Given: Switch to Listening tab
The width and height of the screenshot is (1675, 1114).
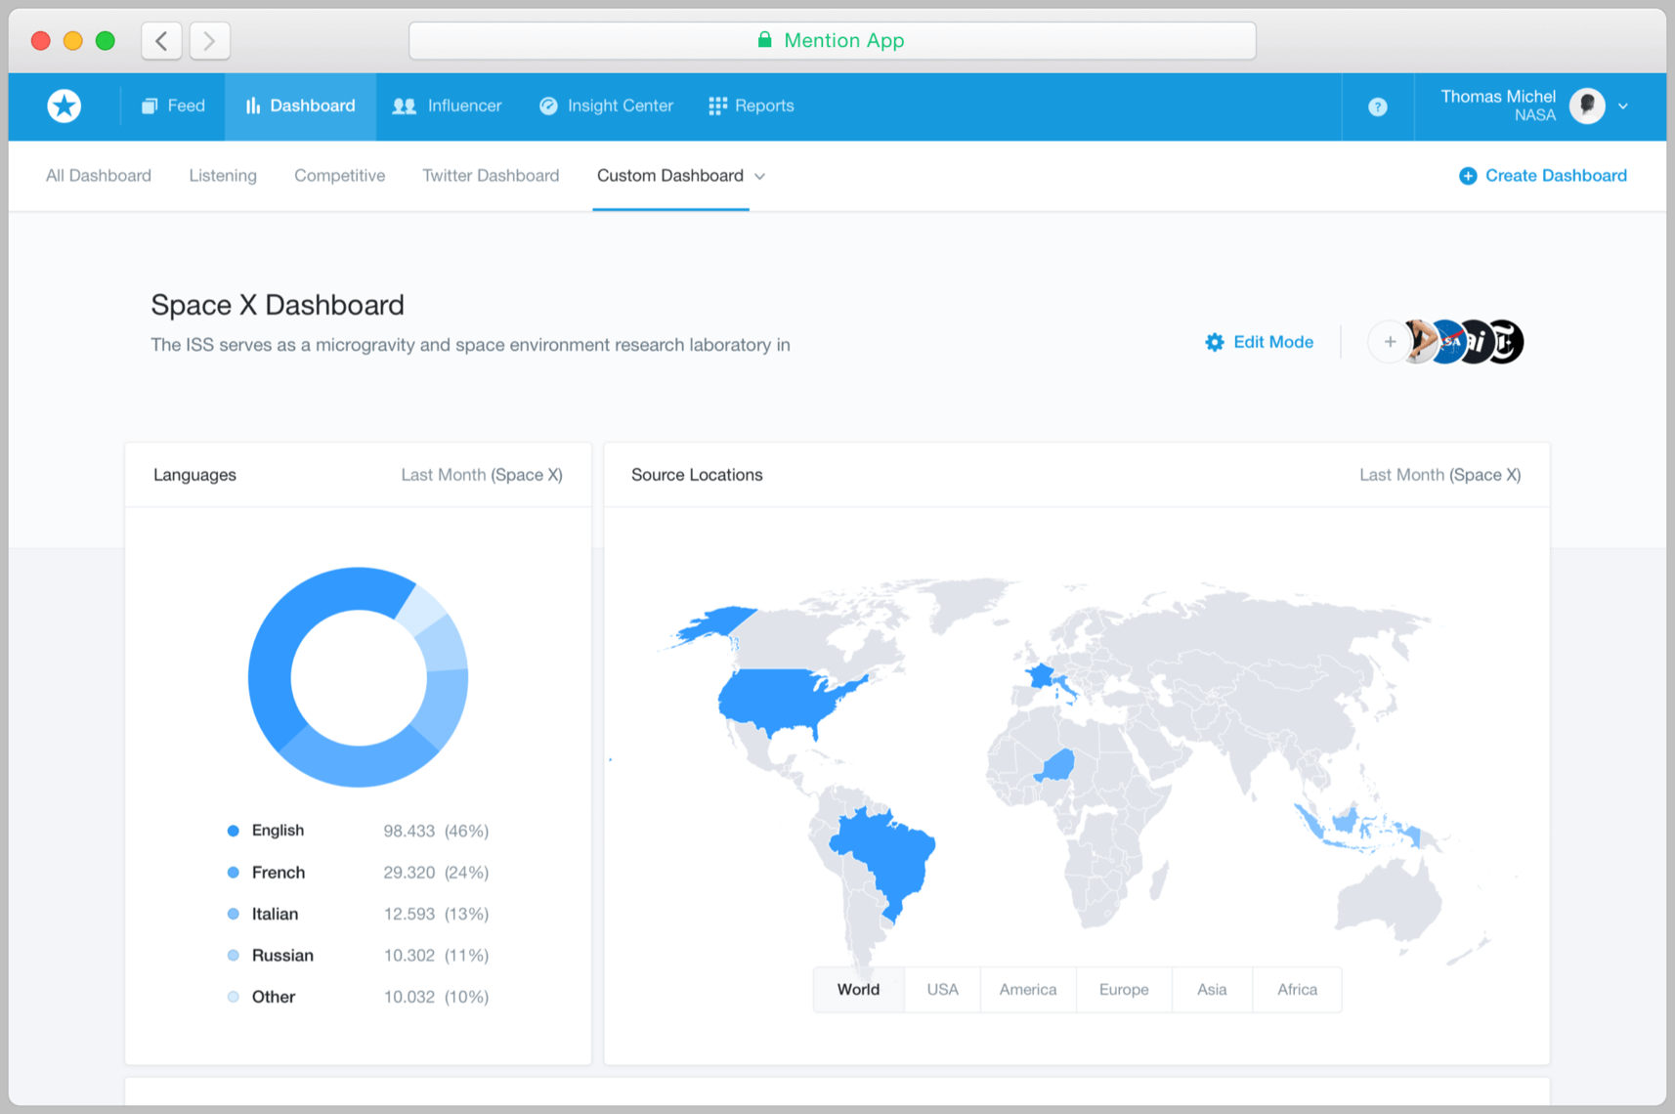Looking at the screenshot, I should coord(223,176).
